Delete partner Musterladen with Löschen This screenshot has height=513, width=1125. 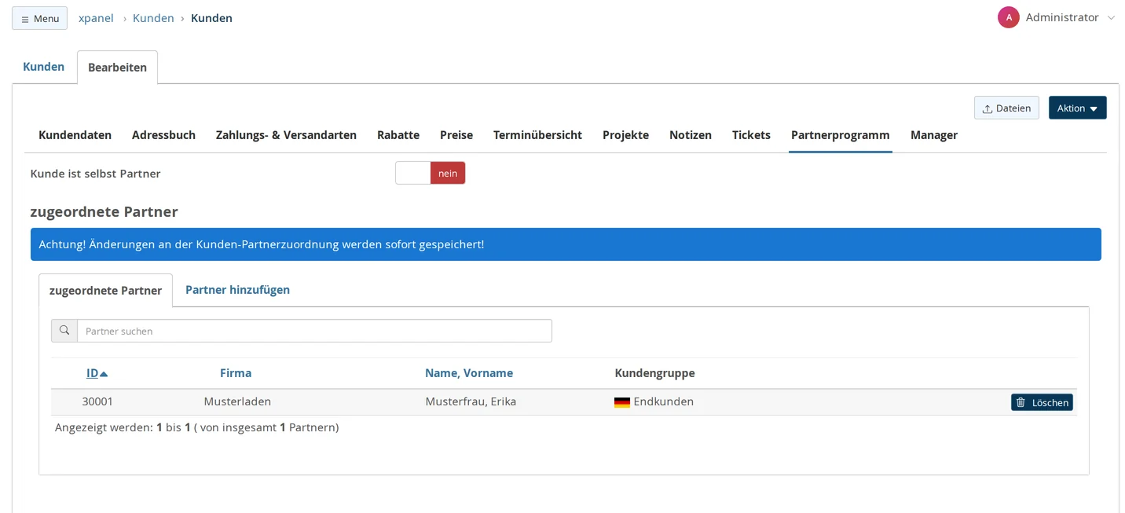click(x=1042, y=402)
